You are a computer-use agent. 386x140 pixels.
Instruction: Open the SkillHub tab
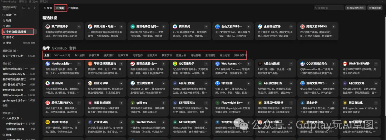click(59, 48)
